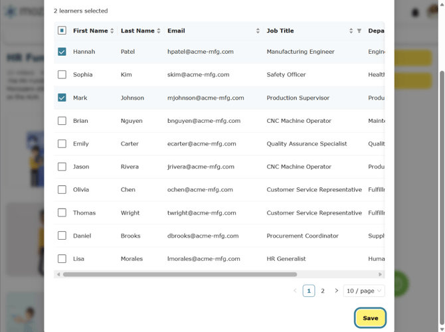Click horizontal scrollbar left arrow

[58, 274]
